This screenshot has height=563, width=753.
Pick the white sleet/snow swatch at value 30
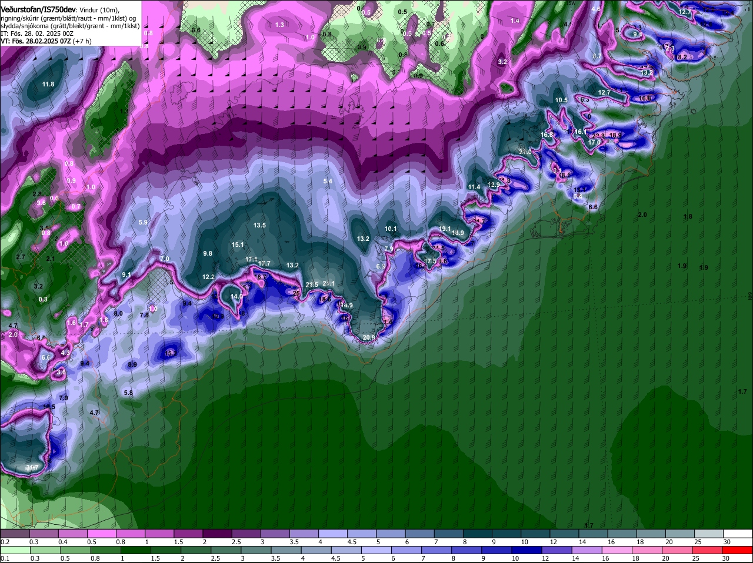coord(738,534)
